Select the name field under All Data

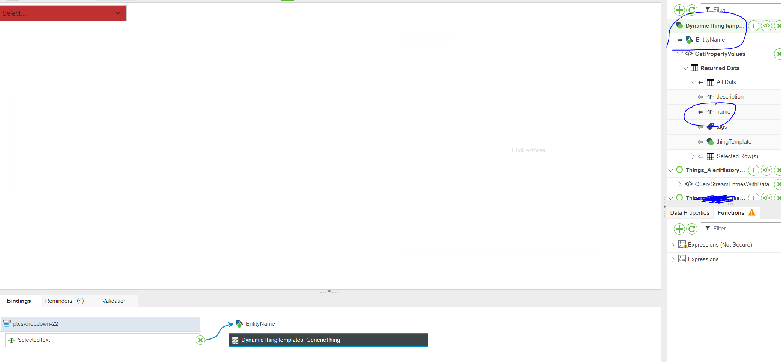(x=723, y=112)
